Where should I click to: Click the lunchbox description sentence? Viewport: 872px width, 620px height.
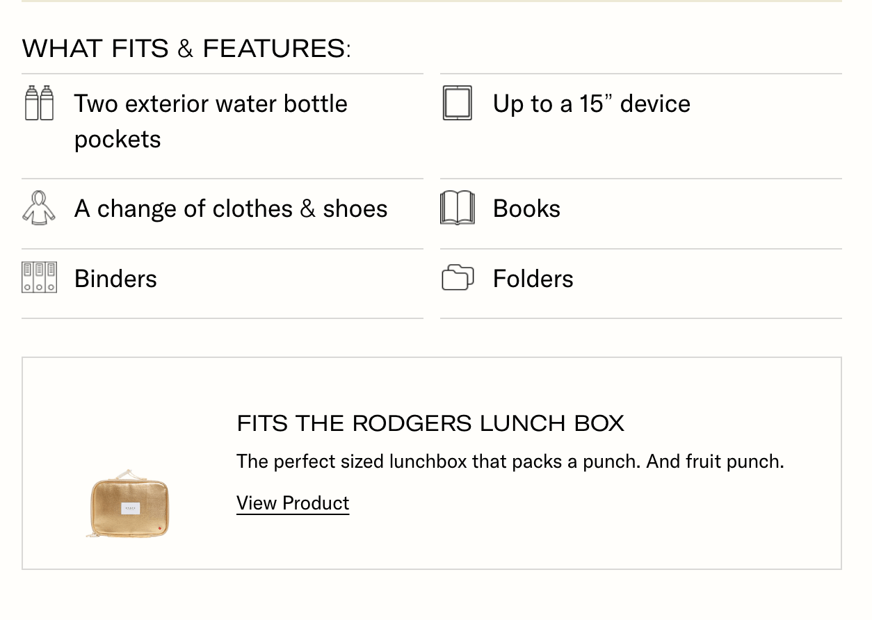[x=510, y=462]
